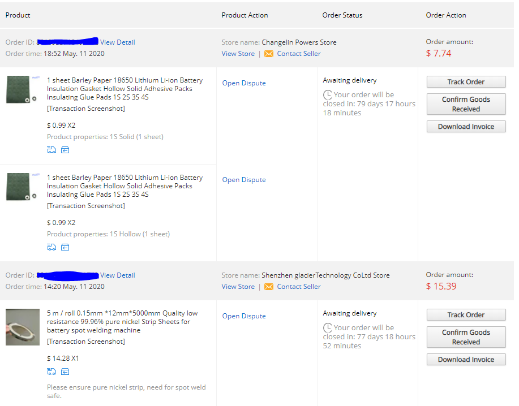Viewport: 519px width, 406px height.
Task: Track Order for the $7.74 order
Action: (x=466, y=82)
